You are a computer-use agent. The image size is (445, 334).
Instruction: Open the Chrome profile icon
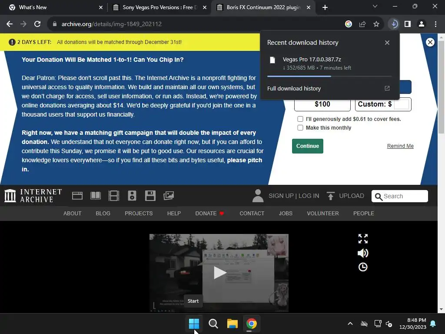pos(422,24)
